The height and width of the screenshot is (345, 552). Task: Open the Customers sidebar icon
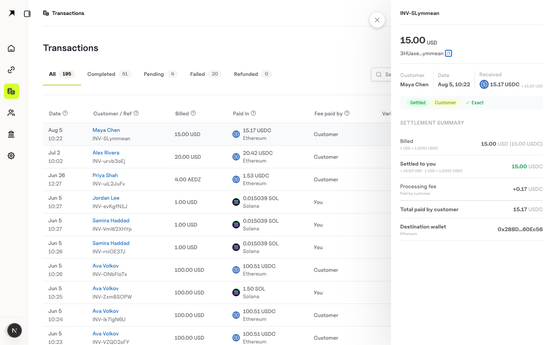[x=11, y=113]
